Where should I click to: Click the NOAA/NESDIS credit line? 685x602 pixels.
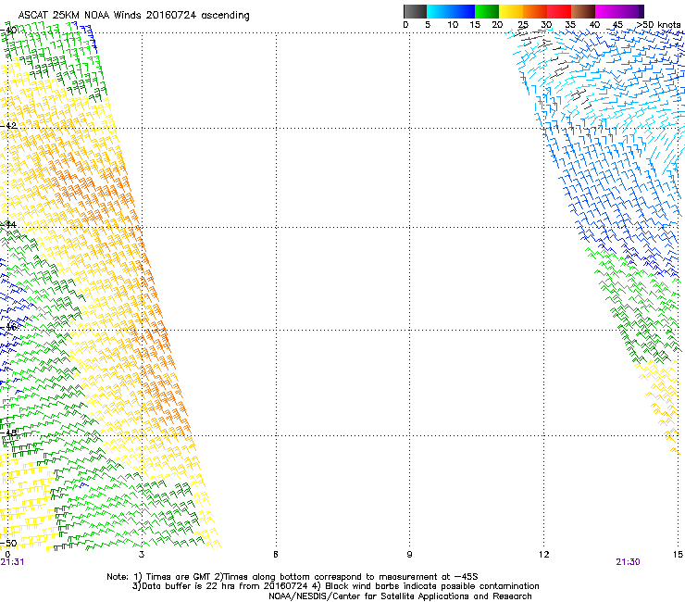[400, 596]
